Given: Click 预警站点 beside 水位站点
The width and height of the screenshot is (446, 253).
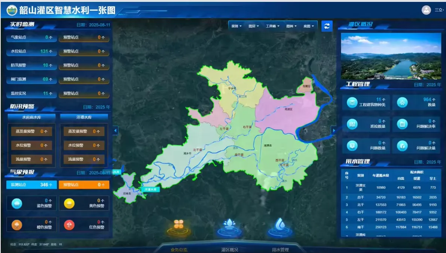Looking at the screenshot, I should (84, 51).
